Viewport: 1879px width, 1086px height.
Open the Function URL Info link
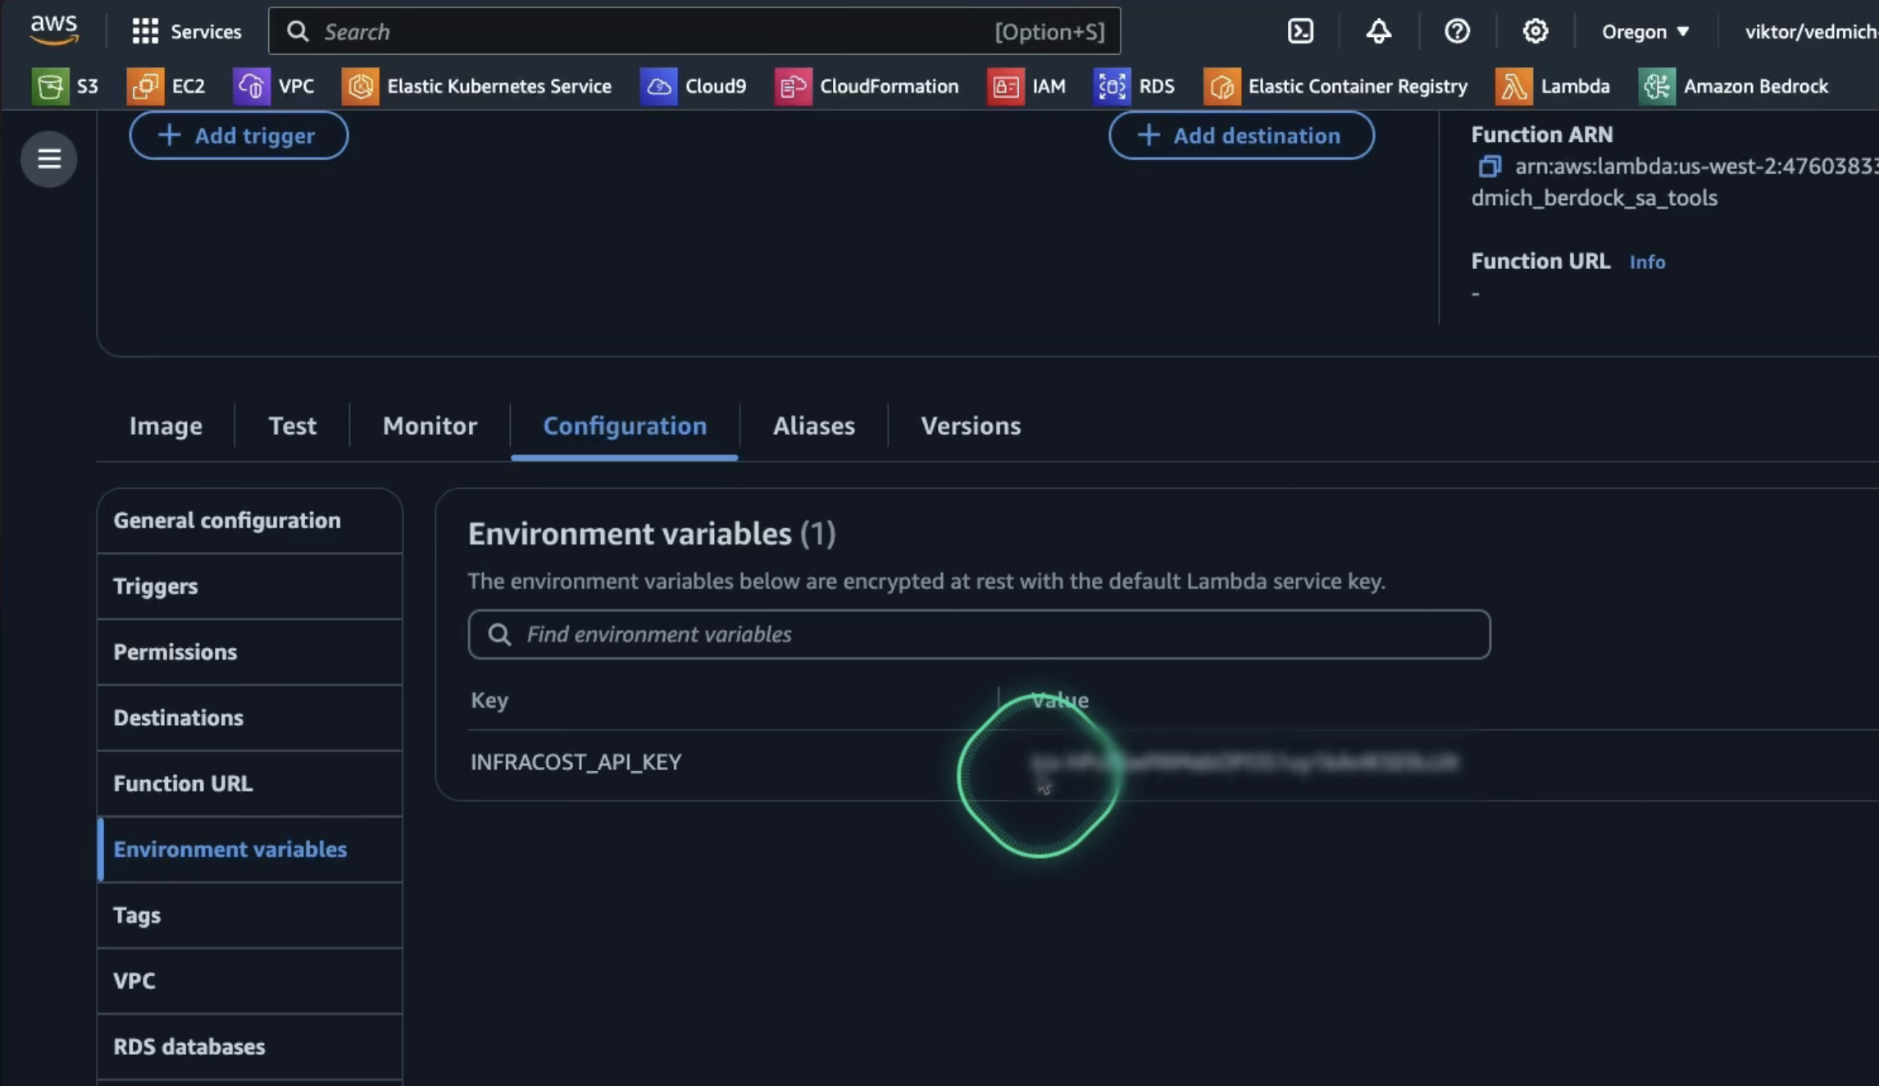[1647, 262]
